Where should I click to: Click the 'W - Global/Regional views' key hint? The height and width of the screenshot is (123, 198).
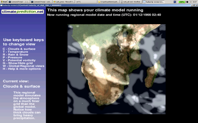(24, 66)
